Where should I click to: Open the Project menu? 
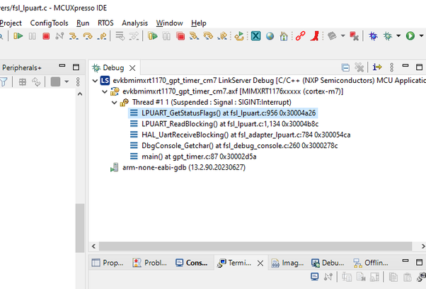(11, 23)
